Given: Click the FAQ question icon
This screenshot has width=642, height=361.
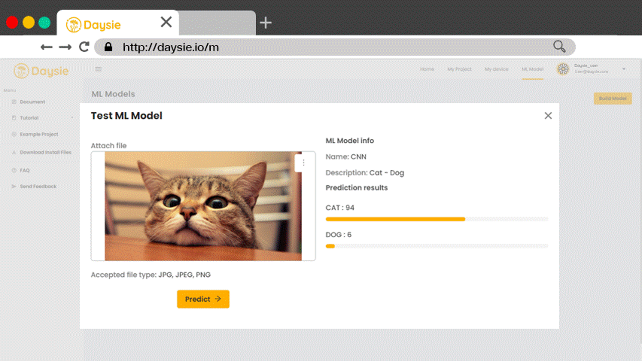Looking at the screenshot, I should (14, 170).
